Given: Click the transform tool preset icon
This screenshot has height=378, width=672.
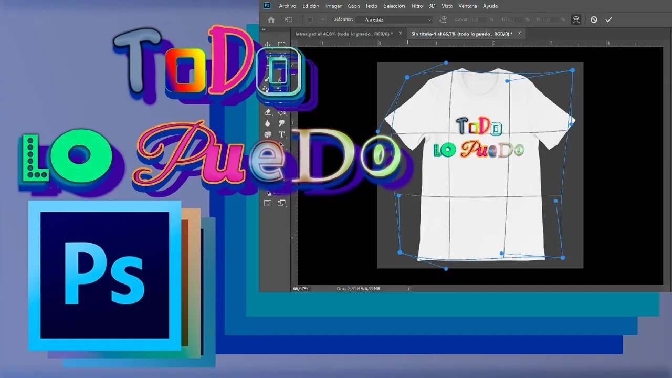Looking at the screenshot, I should pos(288,19).
